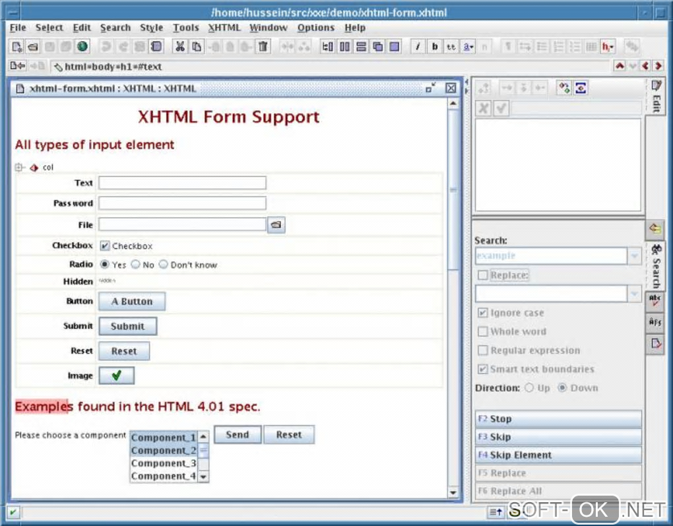Click the teletype 'tt' toolbar icon
The image size is (673, 526).
[x=451, y=46]
